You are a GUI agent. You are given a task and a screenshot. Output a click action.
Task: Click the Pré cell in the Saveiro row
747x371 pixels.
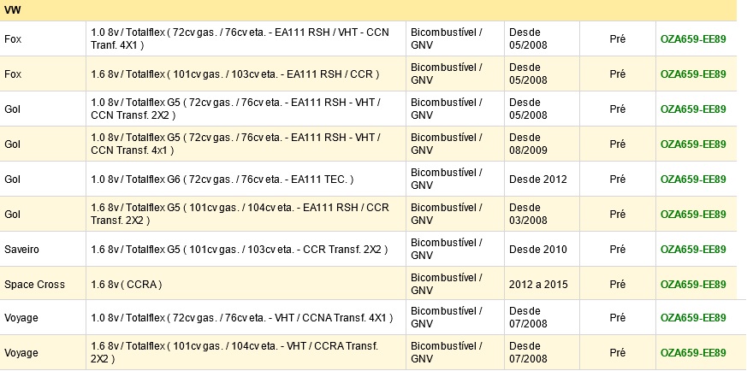[x=618, y=250]
